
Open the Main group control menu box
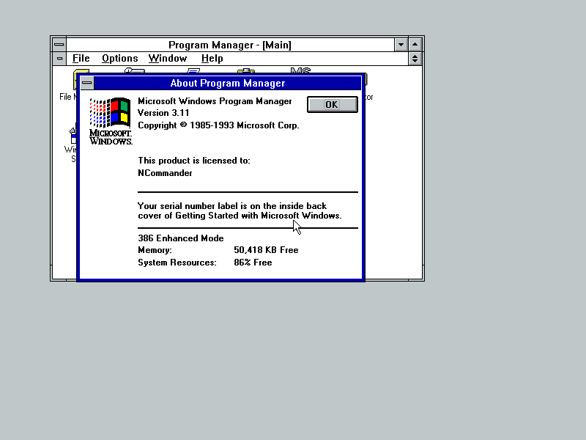59,59
